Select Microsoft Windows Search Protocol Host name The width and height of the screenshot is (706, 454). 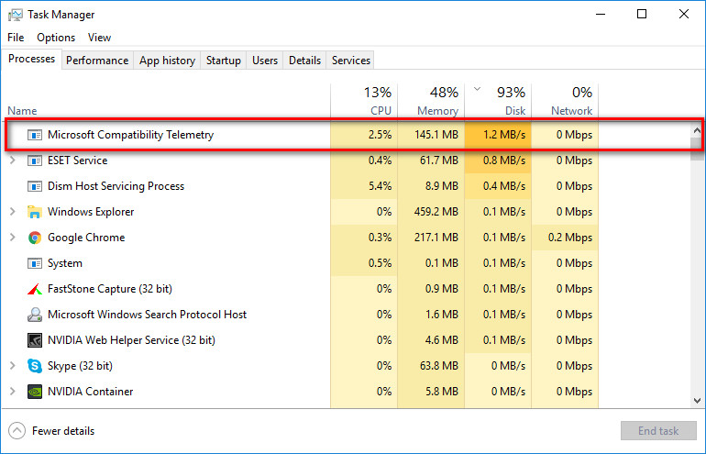point(148,315)
